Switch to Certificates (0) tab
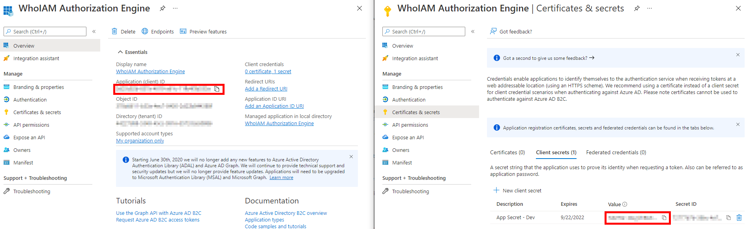 pos(507,152)
